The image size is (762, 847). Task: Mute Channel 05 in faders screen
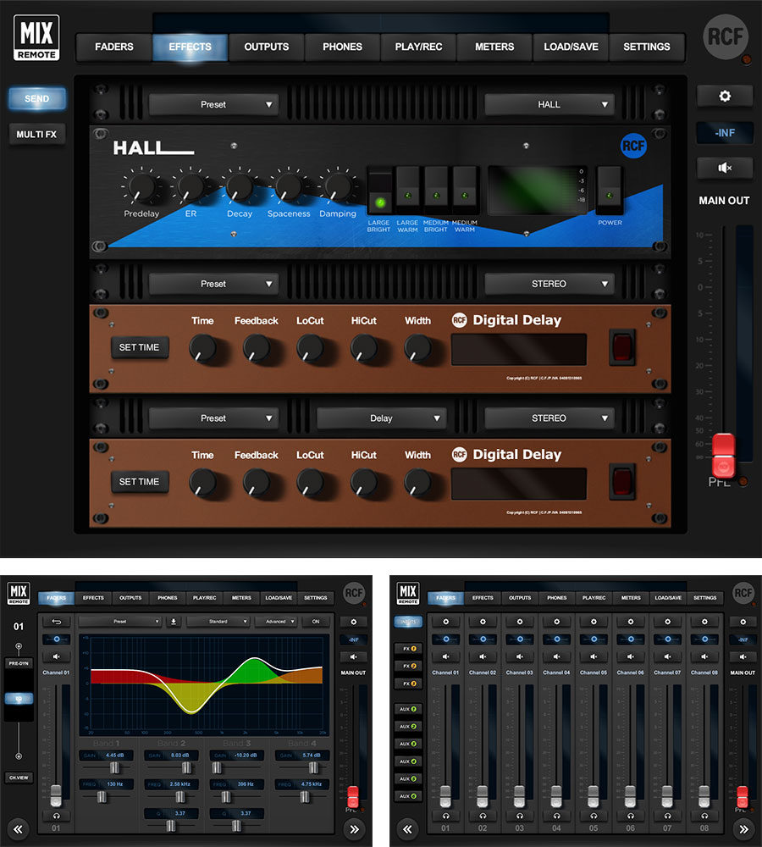pyautogui.click(x=594, y=657)
